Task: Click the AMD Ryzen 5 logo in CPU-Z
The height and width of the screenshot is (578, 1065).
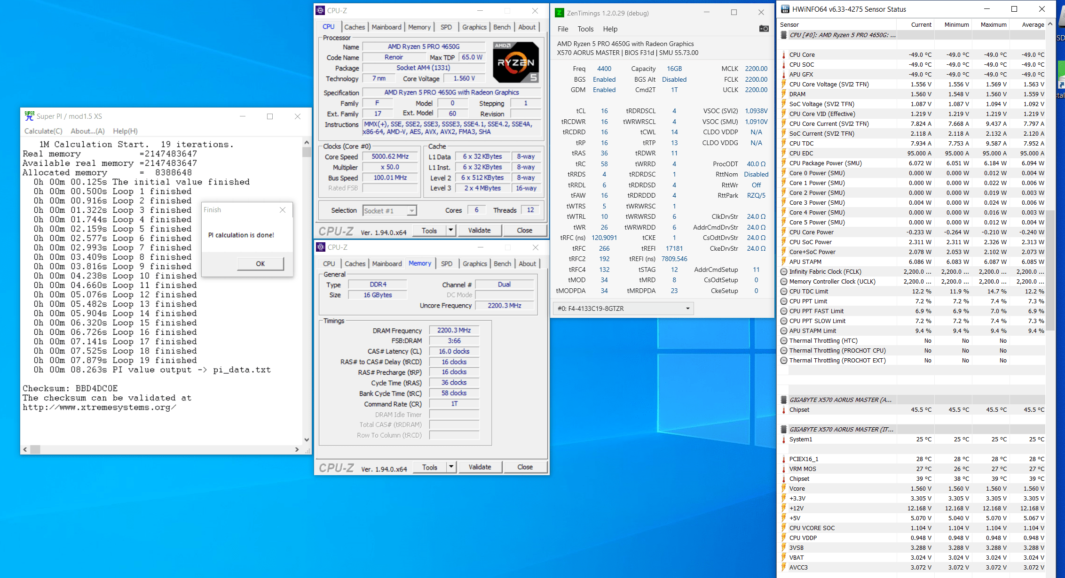Action: pos(516,62)
